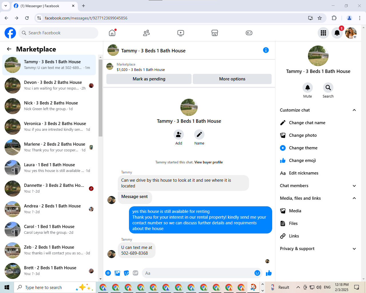
Task: Search within the conversation
Action: [328, 88]
